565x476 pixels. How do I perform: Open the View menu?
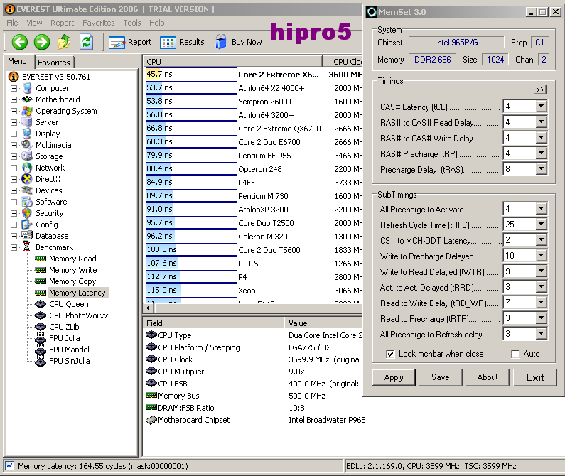(34, 23)
